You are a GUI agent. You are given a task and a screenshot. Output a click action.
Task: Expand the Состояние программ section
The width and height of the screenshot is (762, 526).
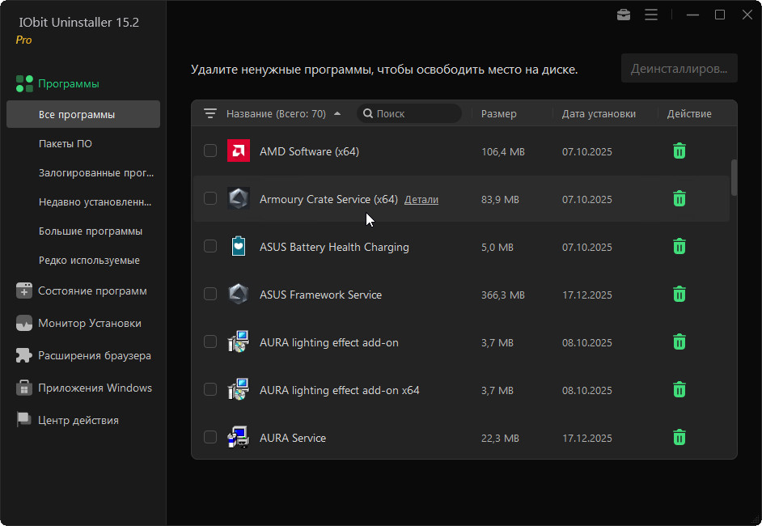[x=92, y=291]
